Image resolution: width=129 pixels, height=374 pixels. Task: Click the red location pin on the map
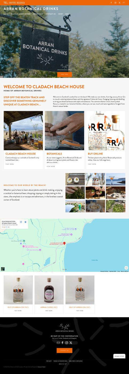tap(64, 243)
